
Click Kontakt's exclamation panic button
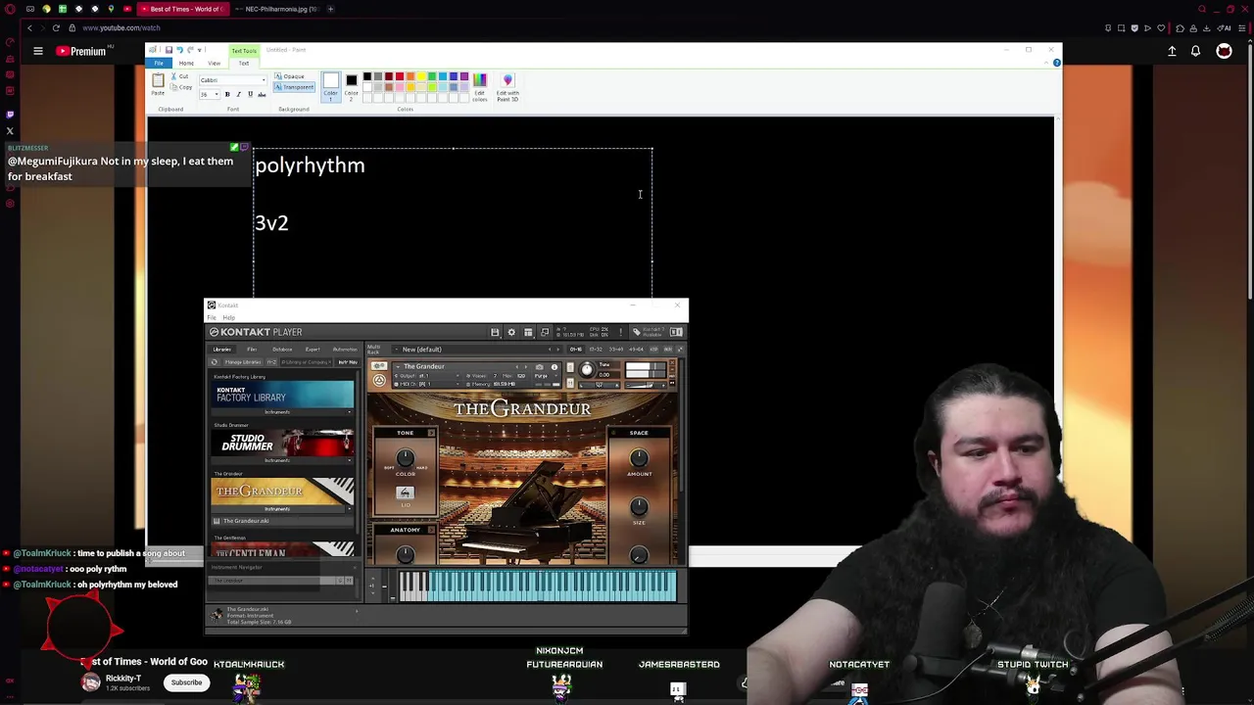point(621,332)
